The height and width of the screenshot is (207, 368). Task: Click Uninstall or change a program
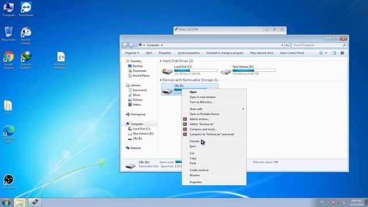[x=225, y=53]
